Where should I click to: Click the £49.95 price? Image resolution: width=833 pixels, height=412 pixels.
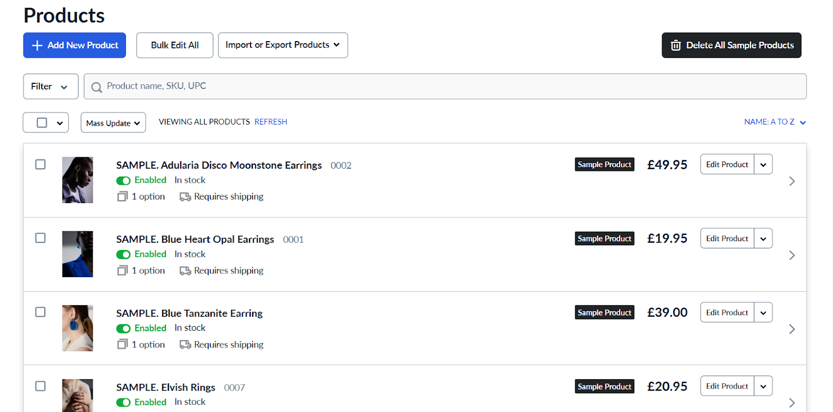(x=667, y=165)
